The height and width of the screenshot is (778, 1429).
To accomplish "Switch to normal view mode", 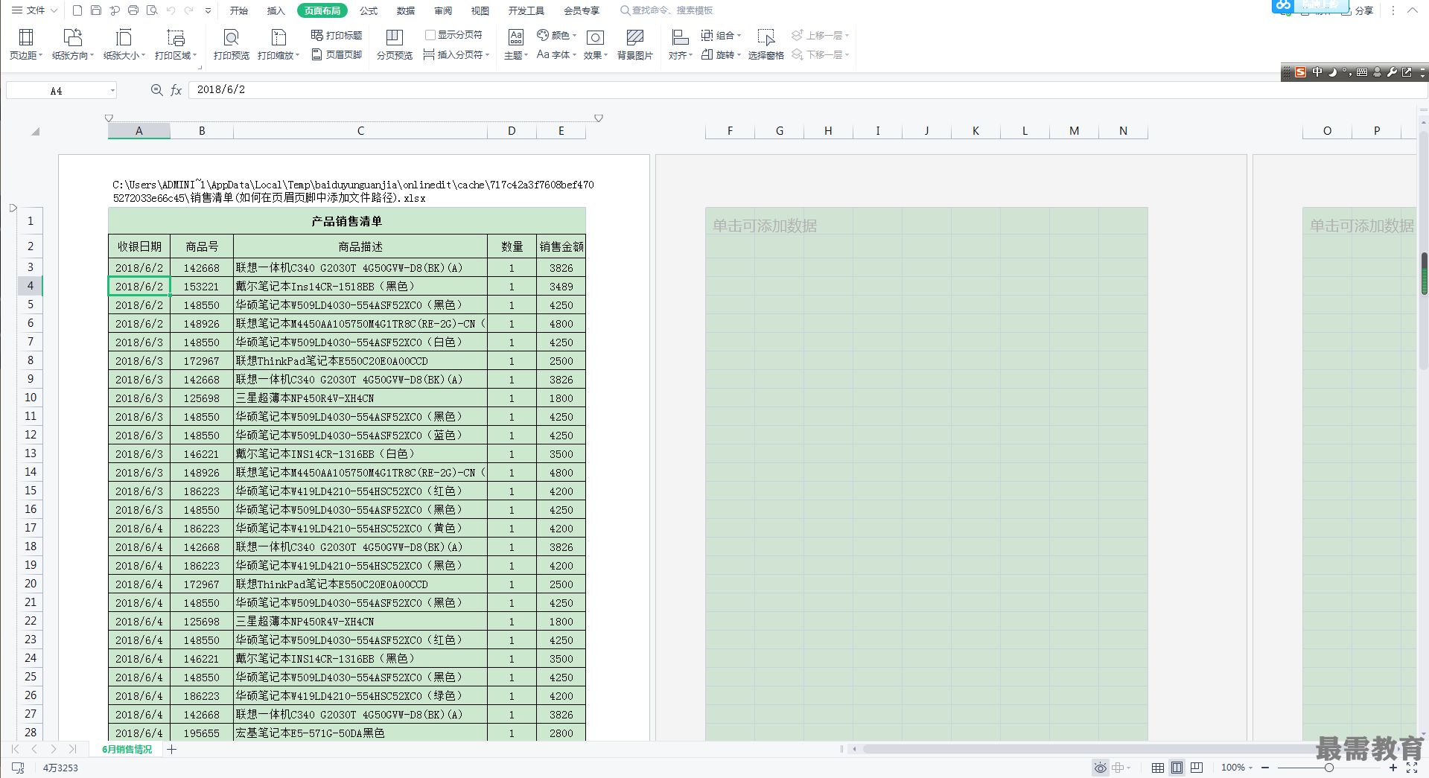I will click(1158, 768).
